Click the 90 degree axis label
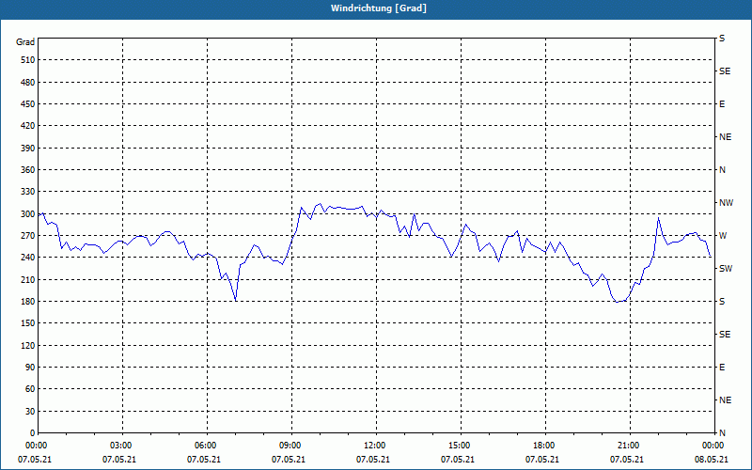The image size is (752, 470). tap(30, 368)
